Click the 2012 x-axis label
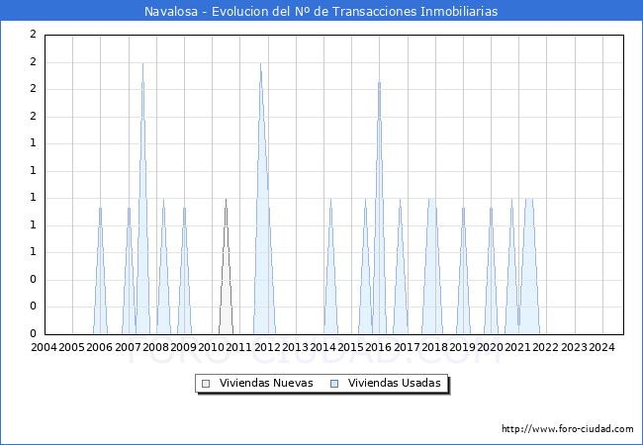Image resolution: width=643 pixels, height=445 pixels. pyautogui.click(x=267, y=347)
